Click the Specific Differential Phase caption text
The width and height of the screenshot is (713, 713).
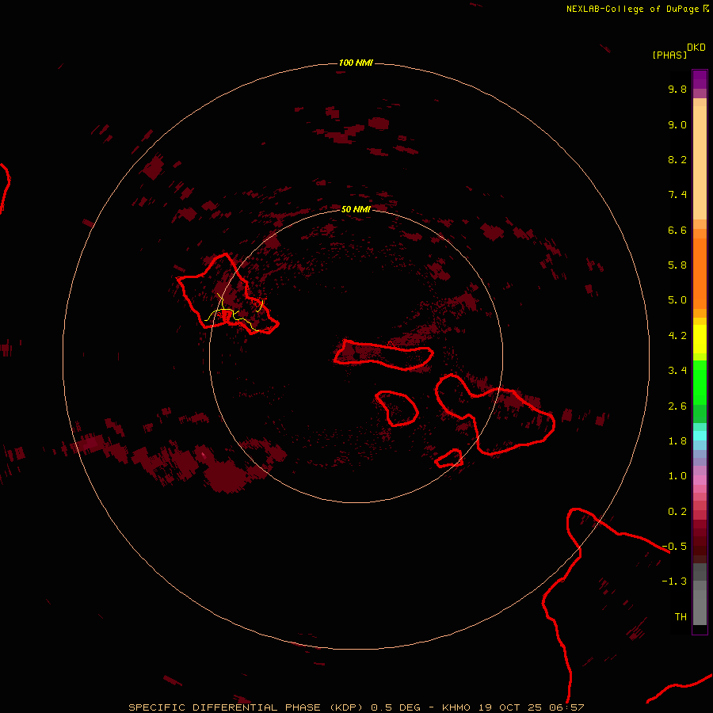(x=248, y=707)
